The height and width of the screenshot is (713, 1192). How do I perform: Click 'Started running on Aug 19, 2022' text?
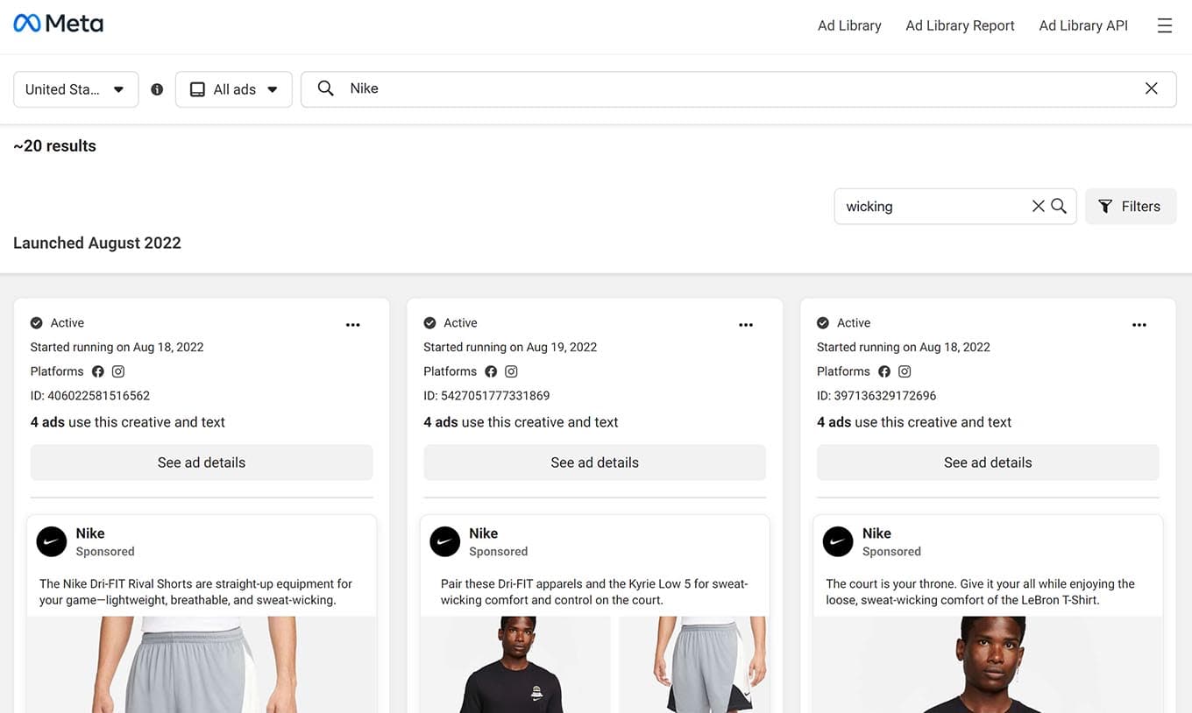pos(510,347)
